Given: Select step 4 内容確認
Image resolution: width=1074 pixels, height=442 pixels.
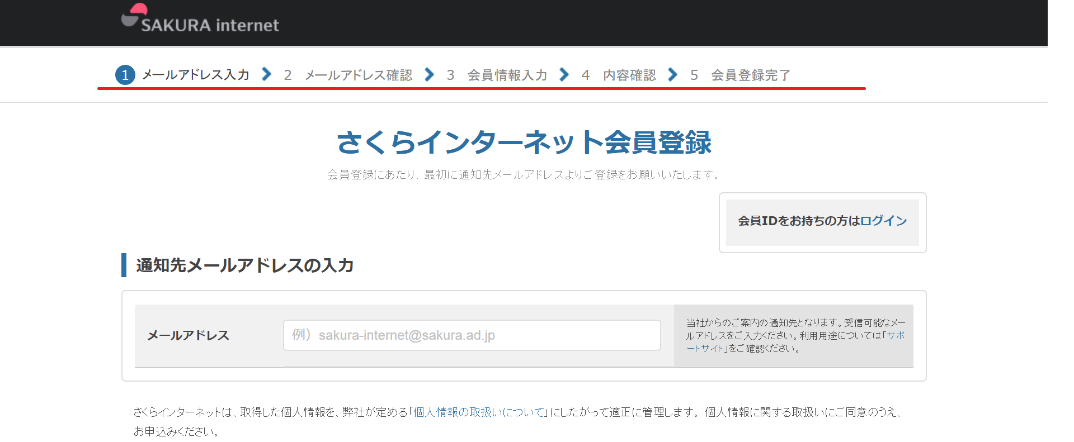Looking at the screenshot, I should (619, 75).
